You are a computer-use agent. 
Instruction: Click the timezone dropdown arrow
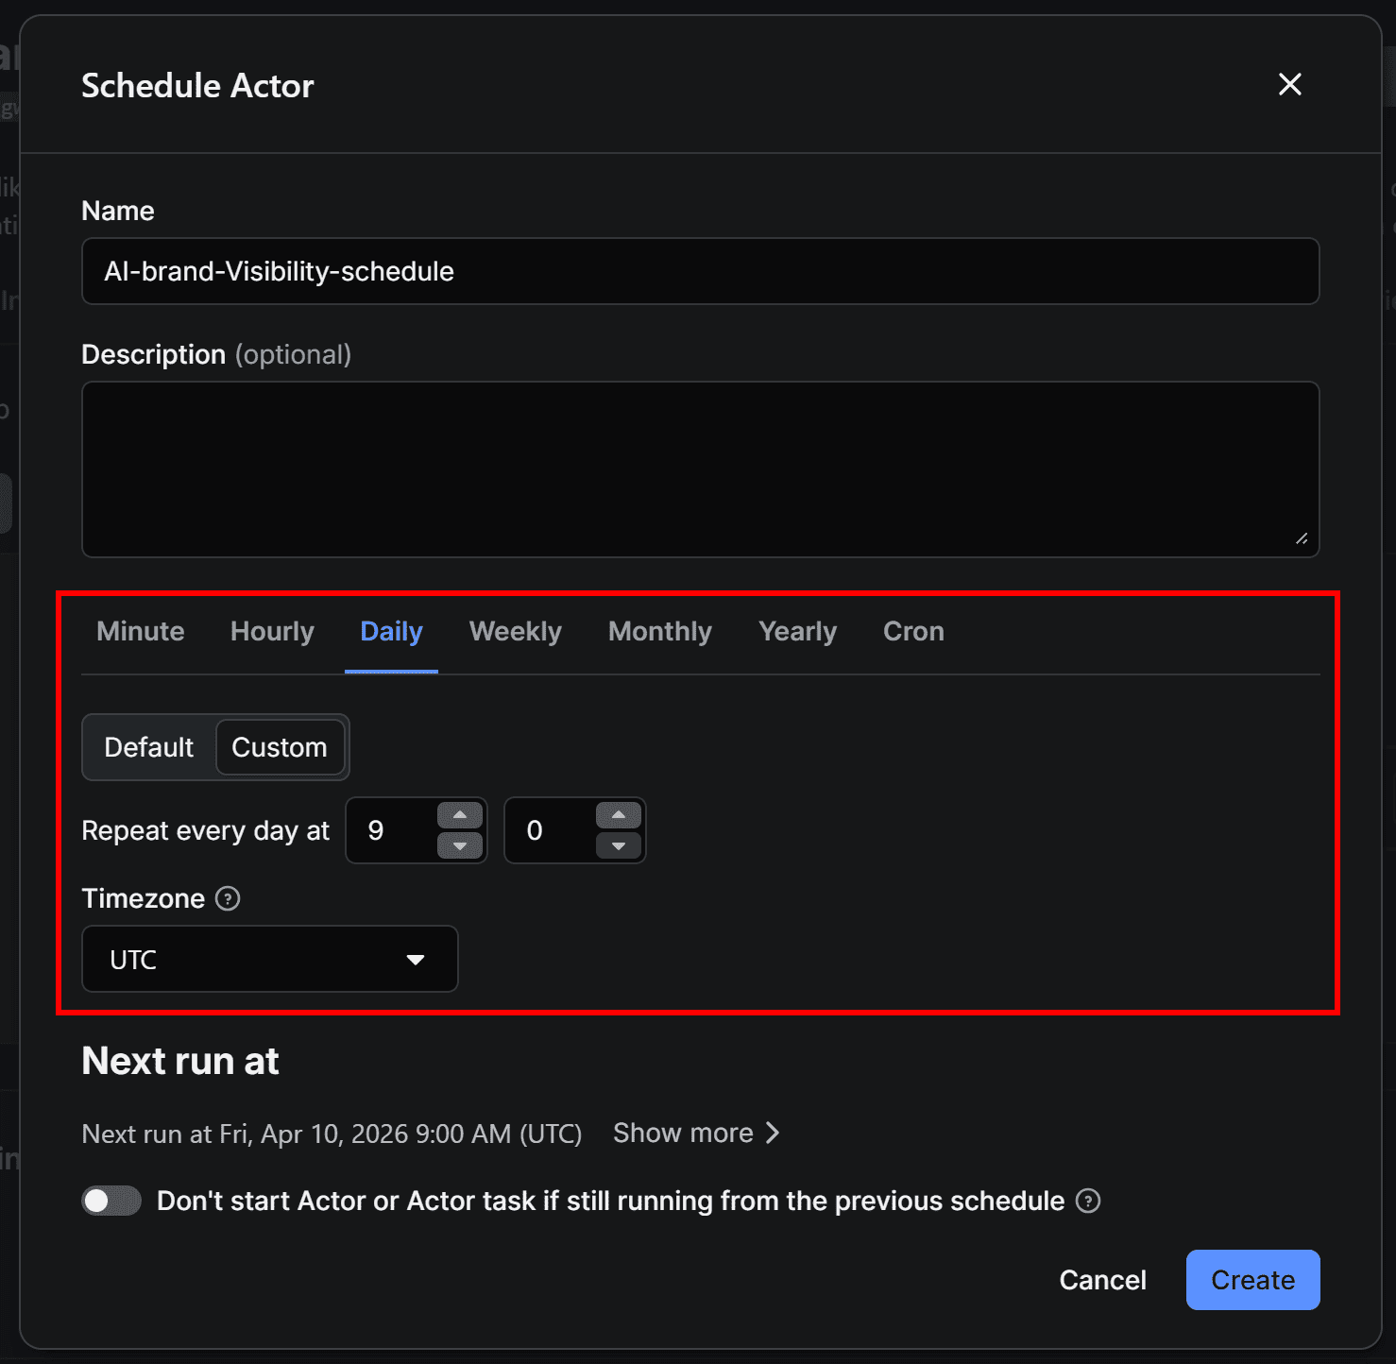pos(416,959)
